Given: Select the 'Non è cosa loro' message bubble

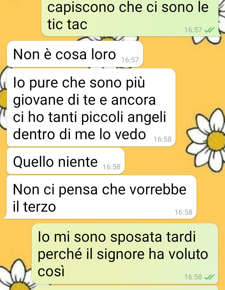Looking at the screenshot, I should click(x=75, y=54).
